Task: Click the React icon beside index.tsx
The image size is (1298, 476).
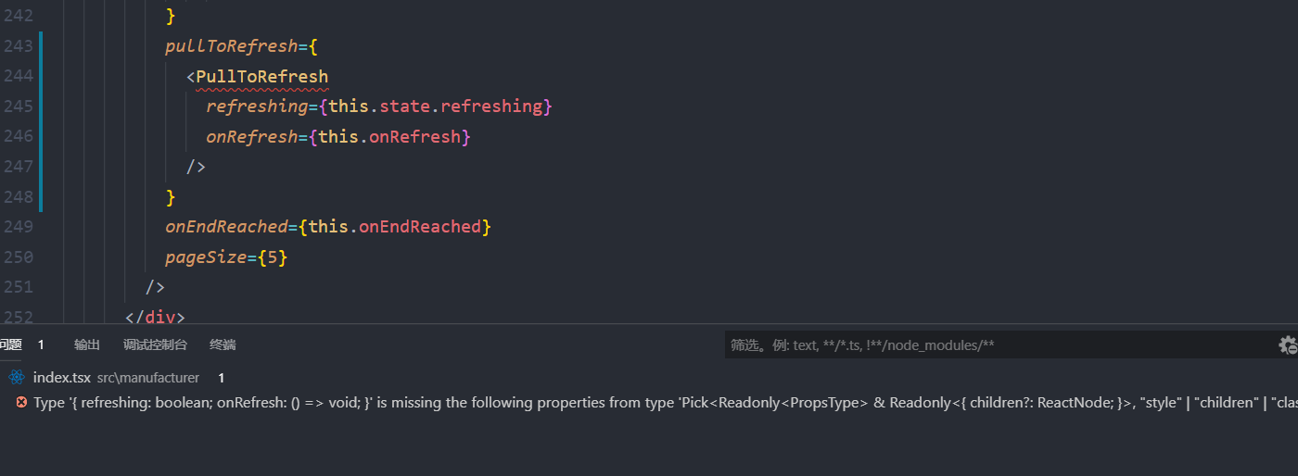Action: [16, 378]
